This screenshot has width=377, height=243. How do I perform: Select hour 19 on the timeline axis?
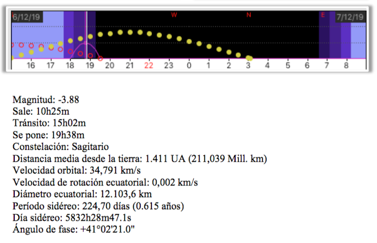(90, 65)
